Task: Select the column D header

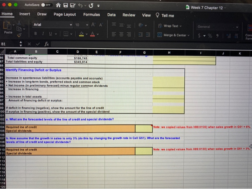Action: coord(78,52)
